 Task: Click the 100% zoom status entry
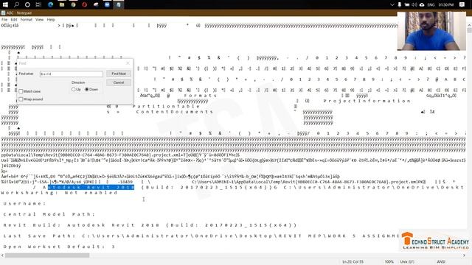(389, 262)
